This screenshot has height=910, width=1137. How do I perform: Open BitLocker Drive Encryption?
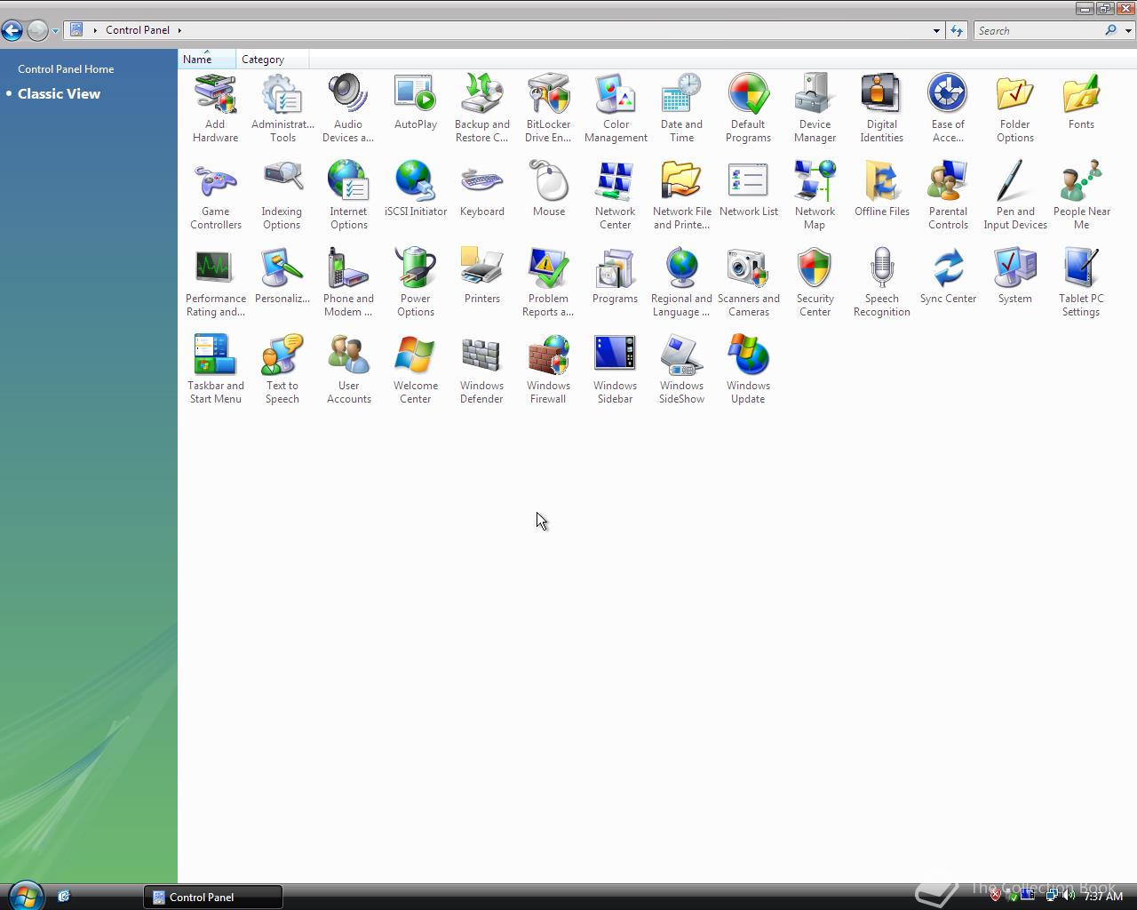click(549, 108)
